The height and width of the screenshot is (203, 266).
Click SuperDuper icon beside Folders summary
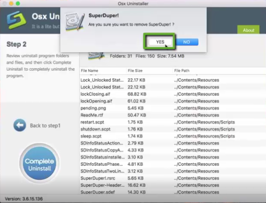(96, 56)
